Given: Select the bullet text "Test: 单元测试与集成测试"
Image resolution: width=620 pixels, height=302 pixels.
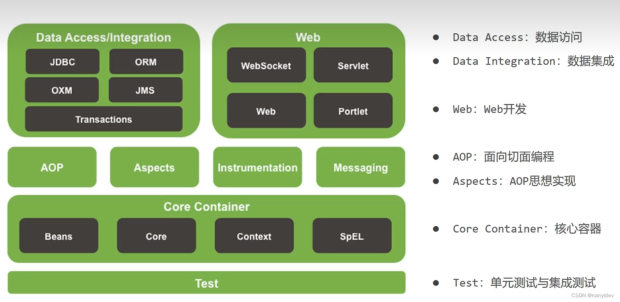Looking at the screenshot, I should point(524,283).
